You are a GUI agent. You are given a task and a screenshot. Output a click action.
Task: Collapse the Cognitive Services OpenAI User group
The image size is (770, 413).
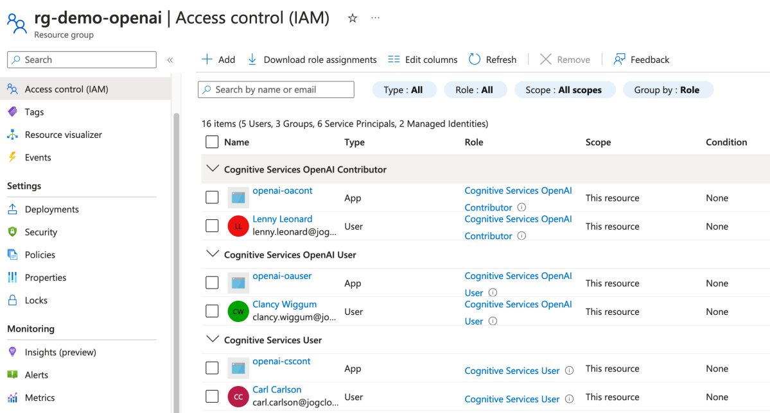coord(212,254)
